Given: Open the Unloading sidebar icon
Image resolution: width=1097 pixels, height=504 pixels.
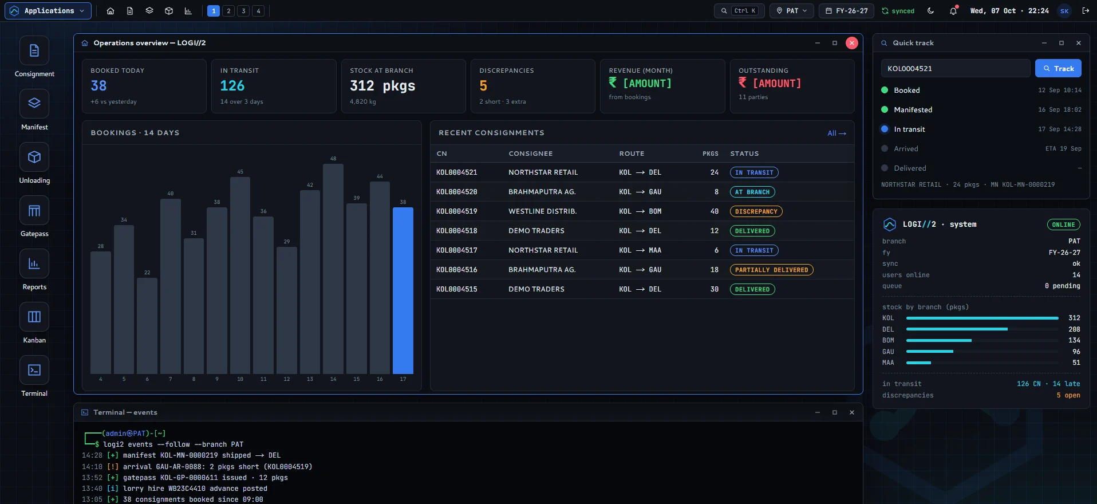Looking at the screenshot, I should [34, 157].
